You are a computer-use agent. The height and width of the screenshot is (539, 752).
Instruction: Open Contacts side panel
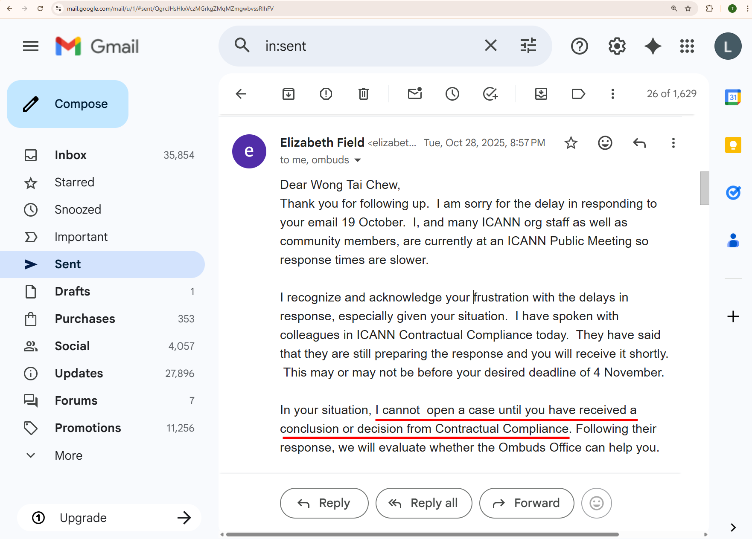[733, 241]
